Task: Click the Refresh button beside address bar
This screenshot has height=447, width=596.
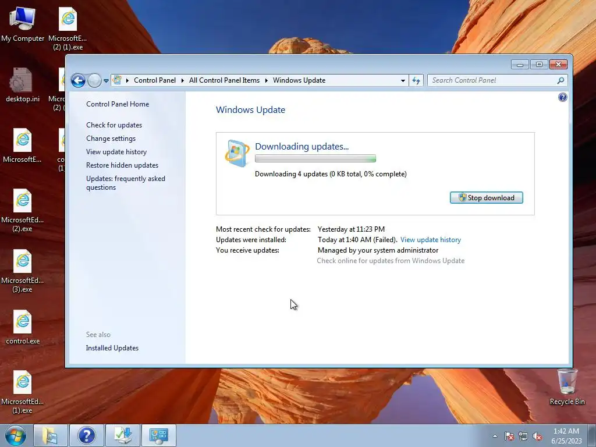Action: pos(416,80)
